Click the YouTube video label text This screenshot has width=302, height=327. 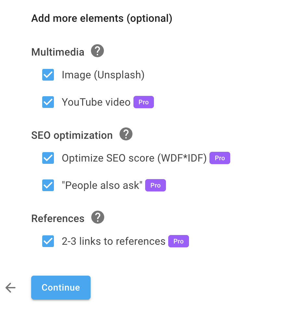(96, 102)
